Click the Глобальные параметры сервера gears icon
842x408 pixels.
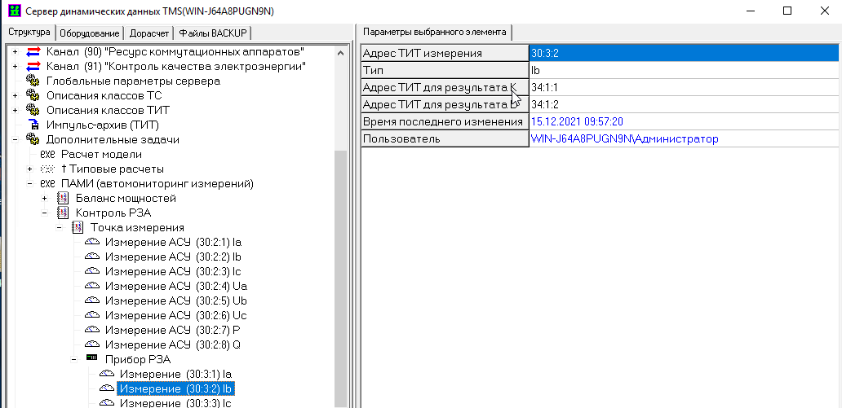click(x=33, y=81)
